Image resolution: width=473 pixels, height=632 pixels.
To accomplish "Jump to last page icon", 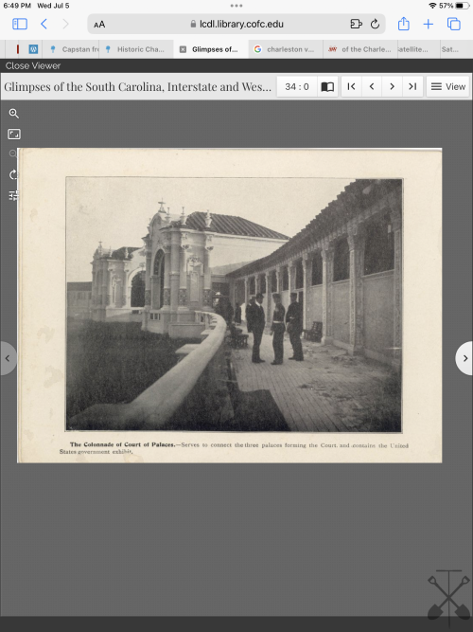I will (x=412, y=86).
